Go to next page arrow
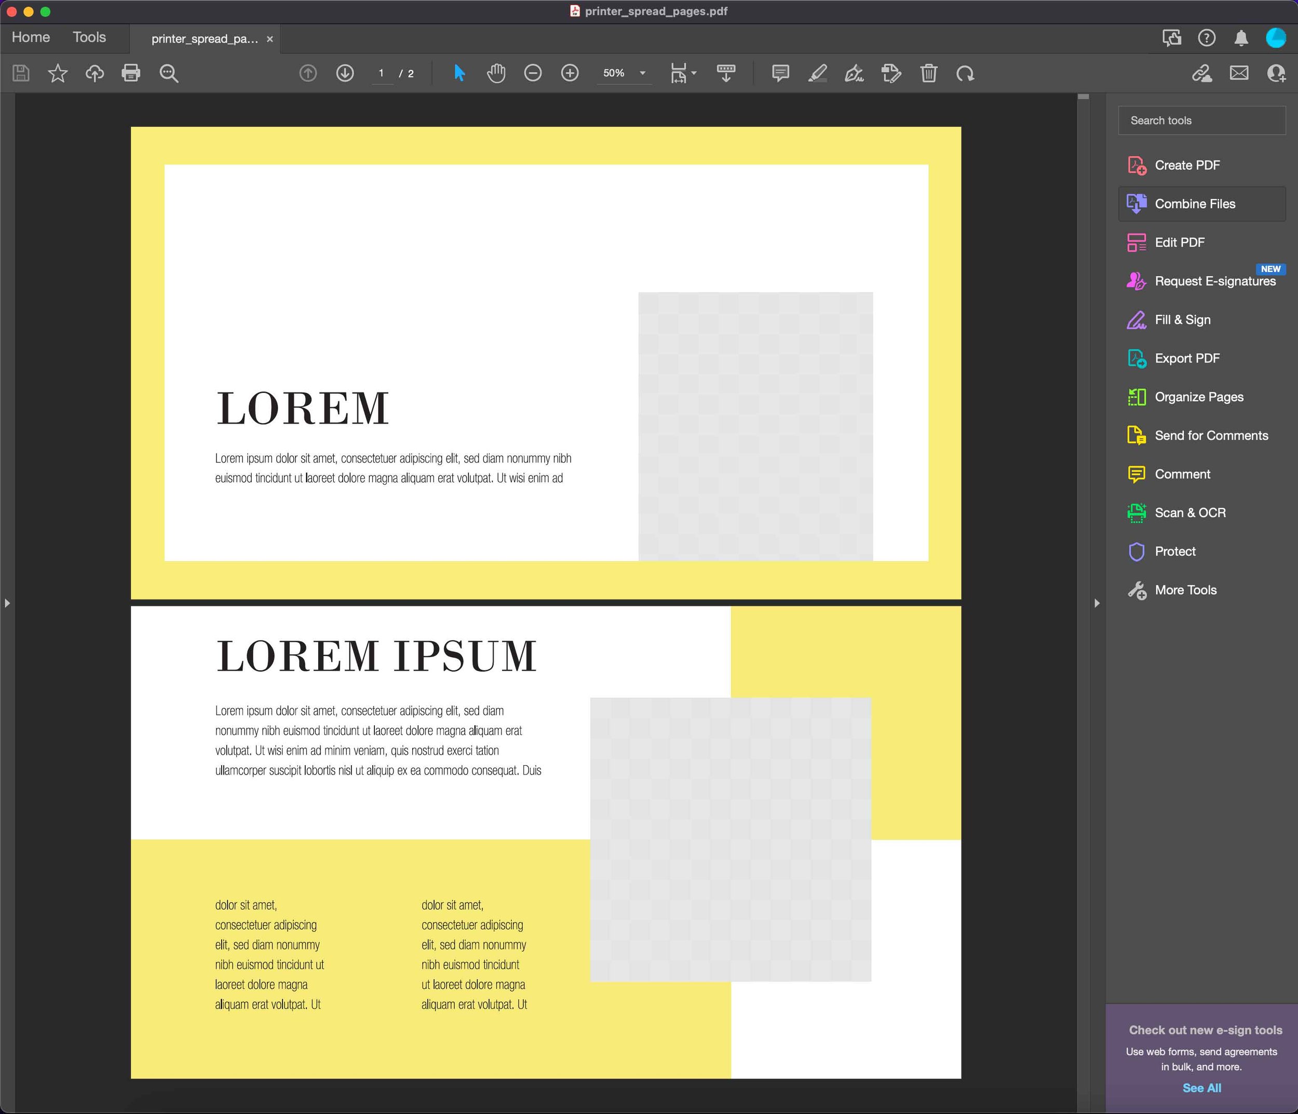 pos(345,73)
